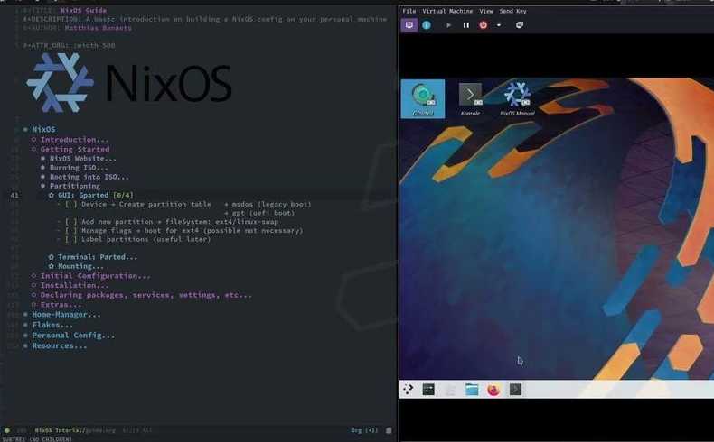
Task: Open the Virtual Machine menu
Action: tap(447, 11)
